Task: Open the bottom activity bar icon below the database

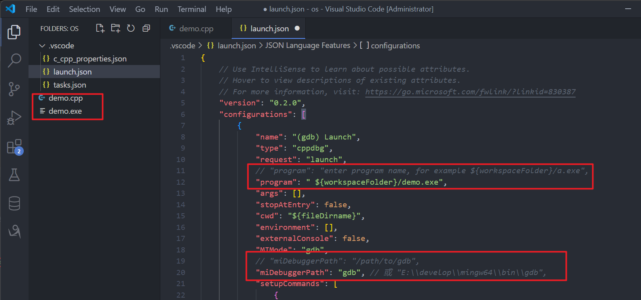Action: [14, 231]
